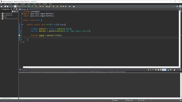Minimize the Package Explorer view
This screenshot has width=182, height=102.
(15, 9)
